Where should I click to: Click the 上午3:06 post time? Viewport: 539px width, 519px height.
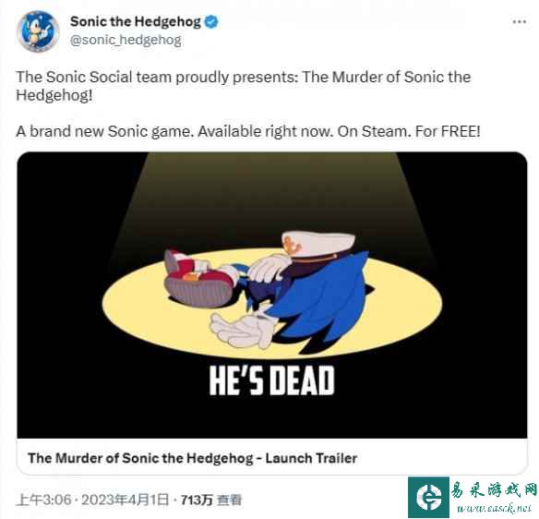tap(43, 500)
